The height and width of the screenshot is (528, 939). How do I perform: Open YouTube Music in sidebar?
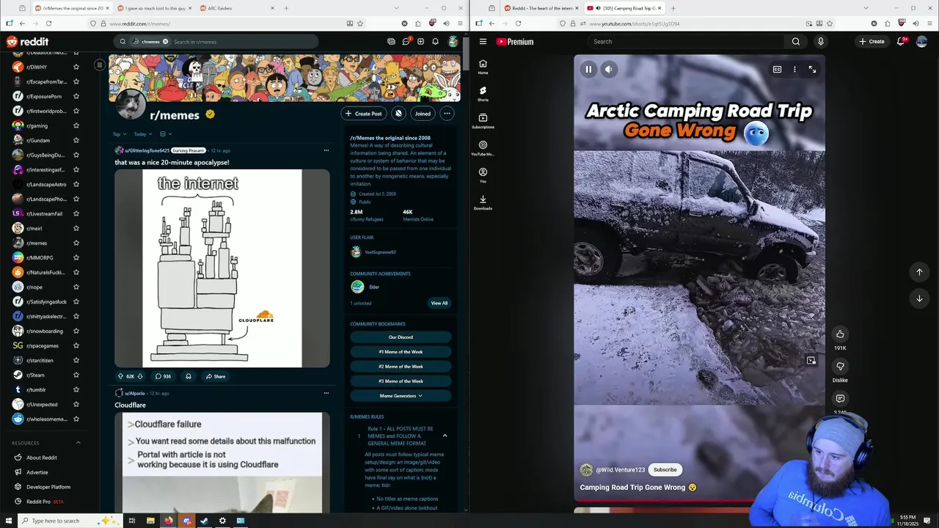pyautogui.click(x=483, y=148)
